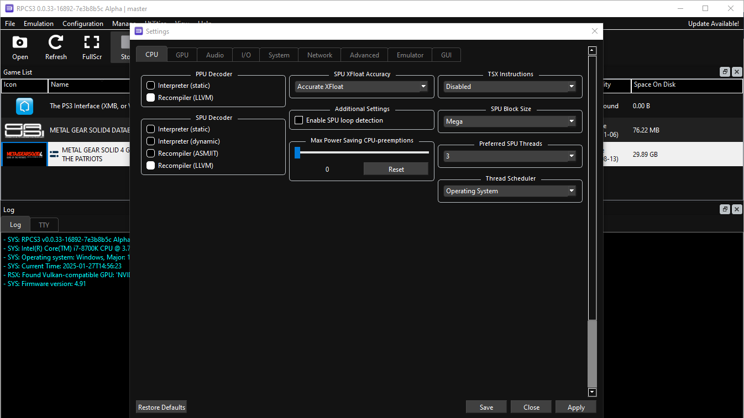The width and height of the screenshot is (744, 418).
Task: Select the PS3 Interface XMB game icon
Action: (x=24, y=106)
